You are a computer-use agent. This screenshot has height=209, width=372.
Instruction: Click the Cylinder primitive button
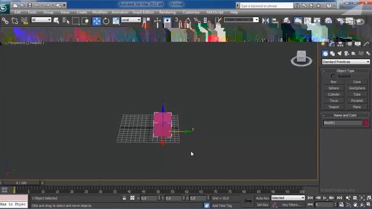334,94
